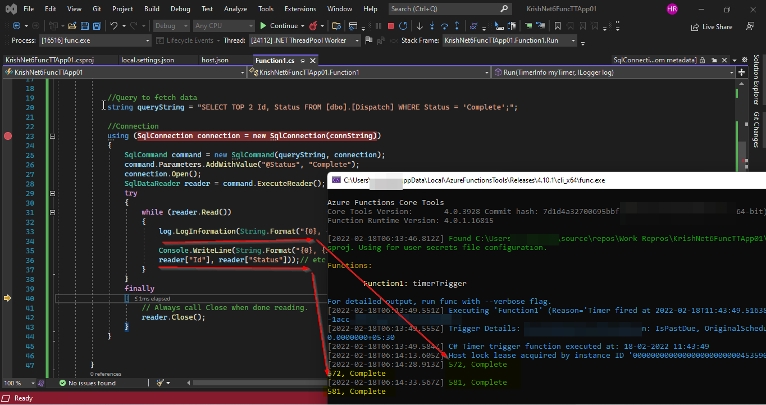This screenshot has width=766, height=405.
Task: Click the No issues found green check
Action: click(62, 383)
